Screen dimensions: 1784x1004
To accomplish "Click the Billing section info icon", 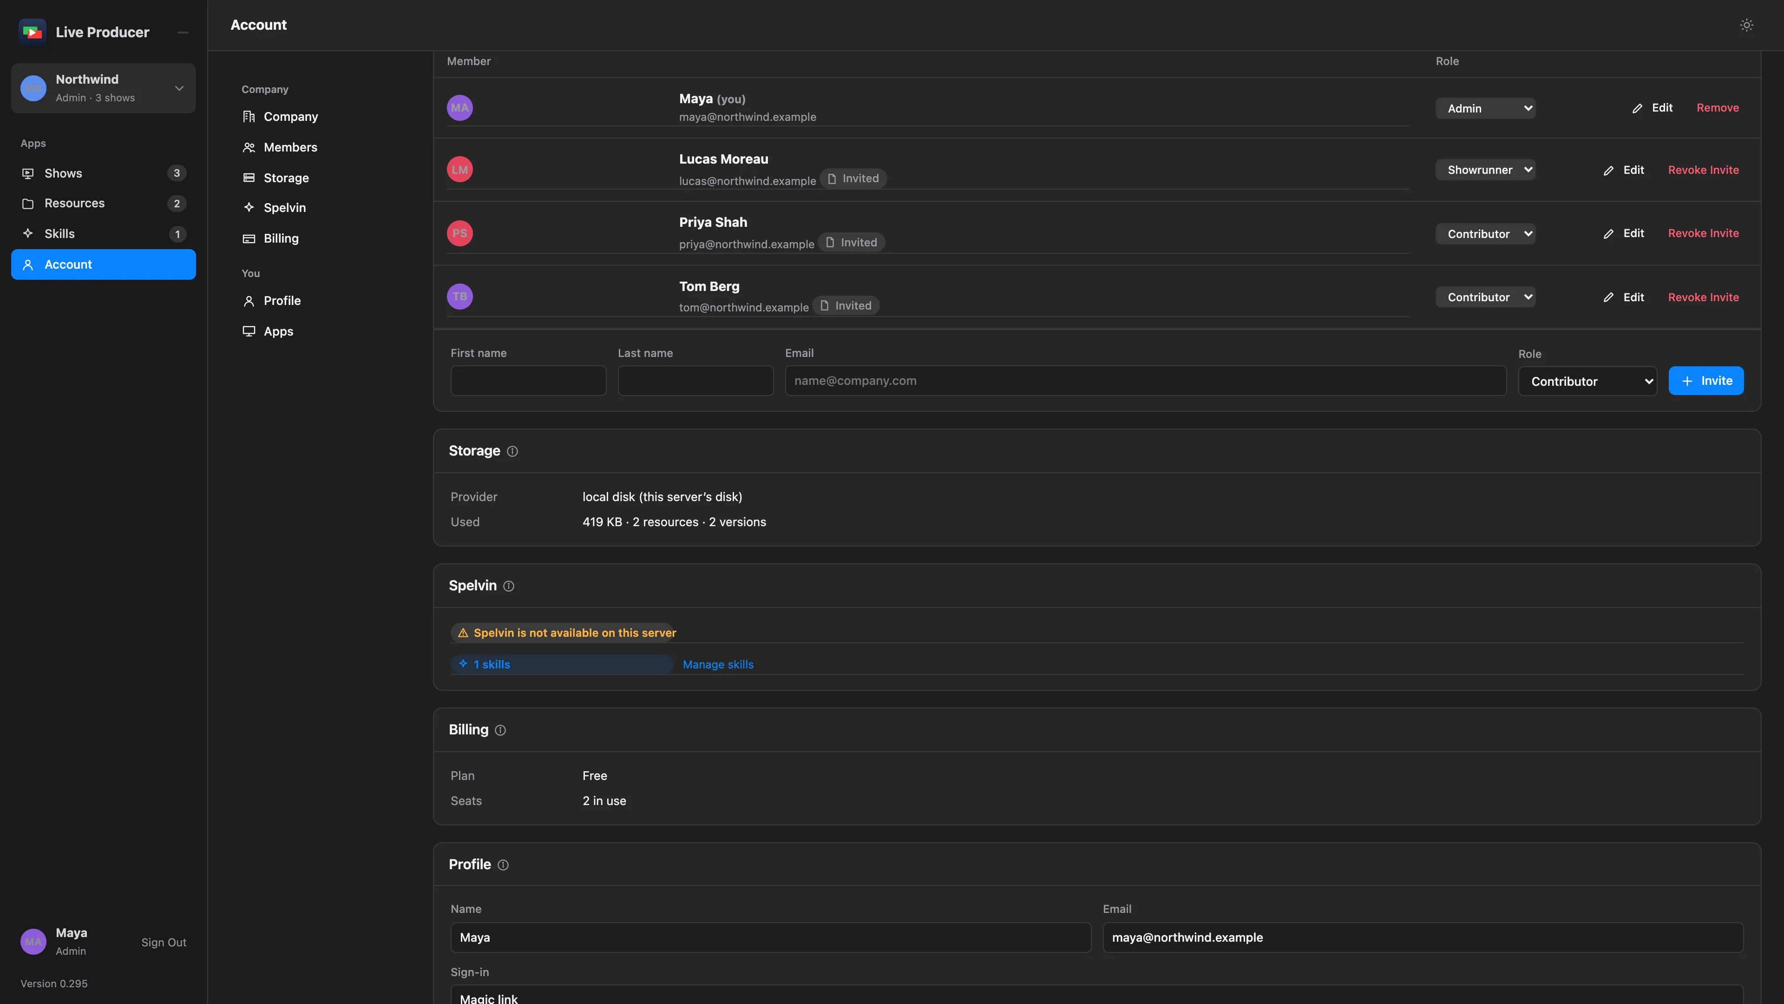I will [500, 730].
